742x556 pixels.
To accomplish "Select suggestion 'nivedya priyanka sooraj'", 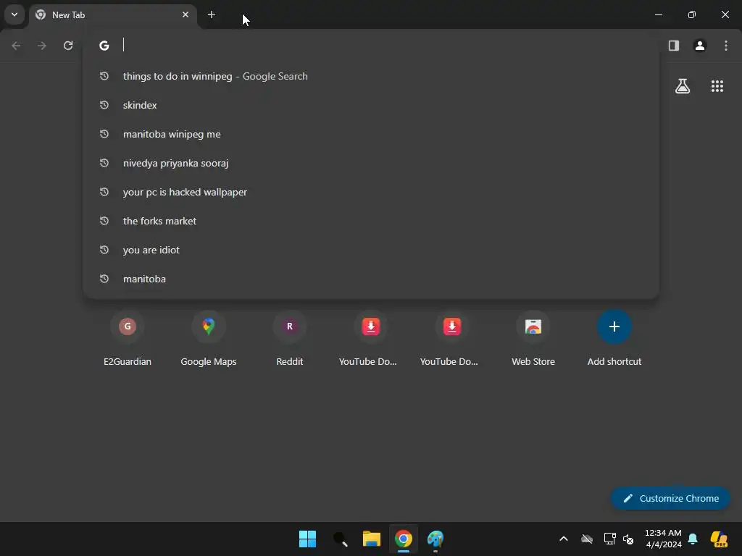I will click(371, 163).
